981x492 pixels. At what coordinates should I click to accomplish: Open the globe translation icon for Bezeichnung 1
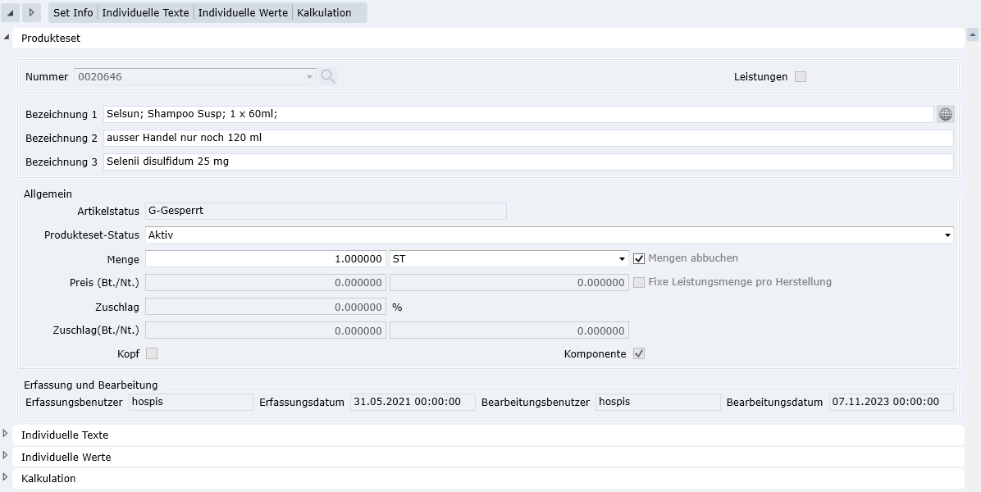pyautogui.click(x=946, y=114)
